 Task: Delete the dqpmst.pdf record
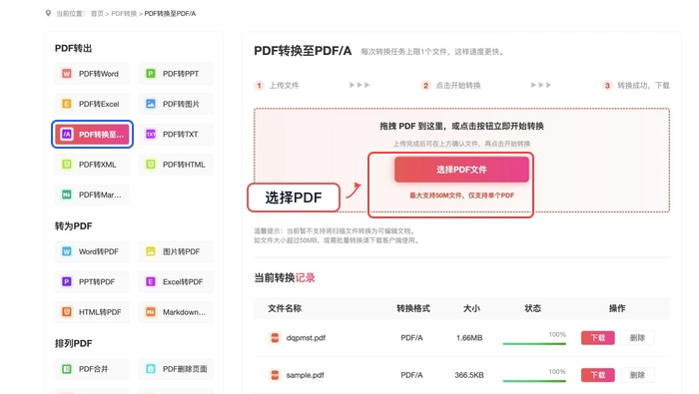point(637,338)
